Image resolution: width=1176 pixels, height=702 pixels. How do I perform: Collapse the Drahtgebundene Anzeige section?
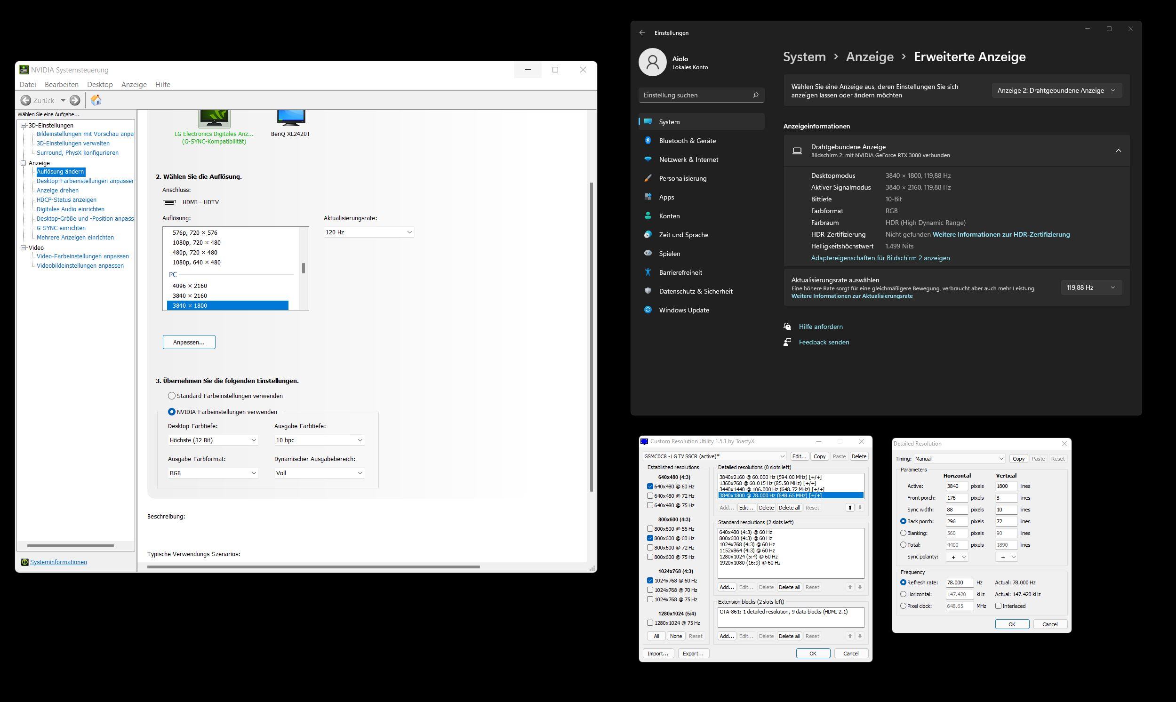pyautogui.click(x=1118, y=151)
